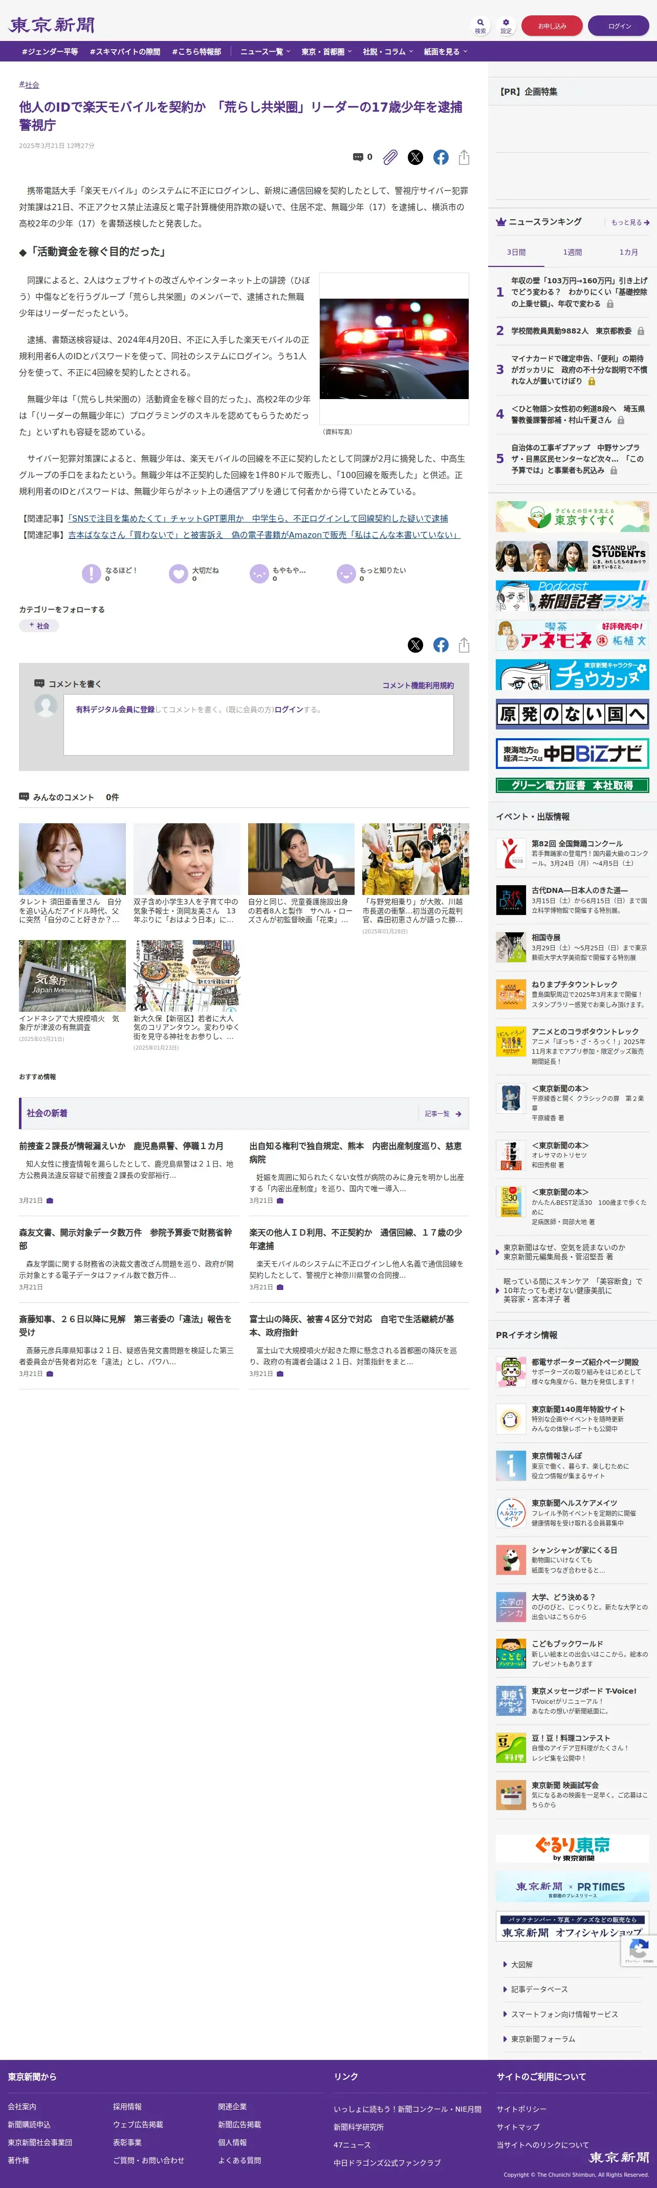Viewport: 657px width, 2188px height.
Task: Open the 富士山の降灰 article
Action: click(x=352, y=1326)
